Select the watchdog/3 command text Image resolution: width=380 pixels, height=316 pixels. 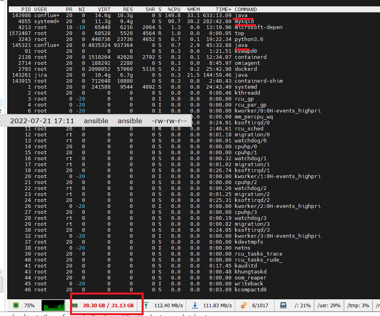[x=250, y=218]
